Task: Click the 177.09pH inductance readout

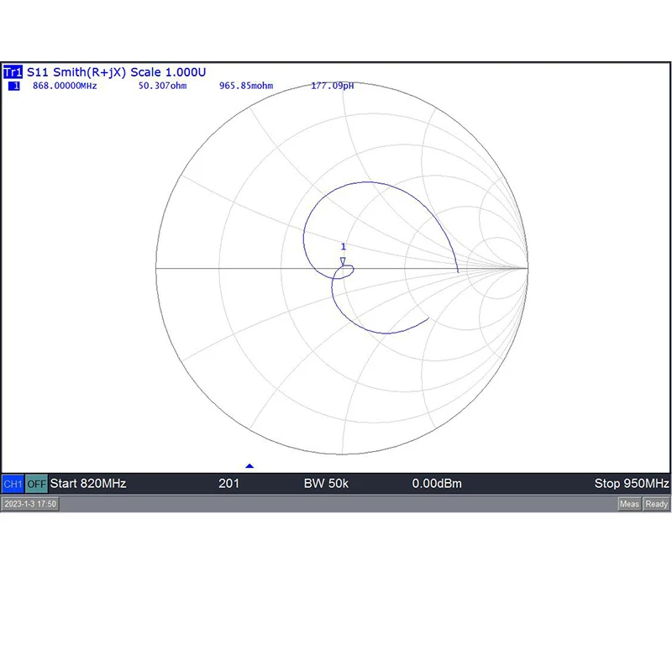Action: (x=331, y=86)
